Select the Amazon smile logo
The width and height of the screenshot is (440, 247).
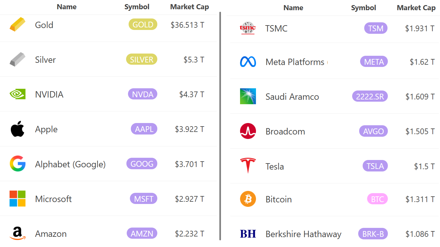(18, 233)
